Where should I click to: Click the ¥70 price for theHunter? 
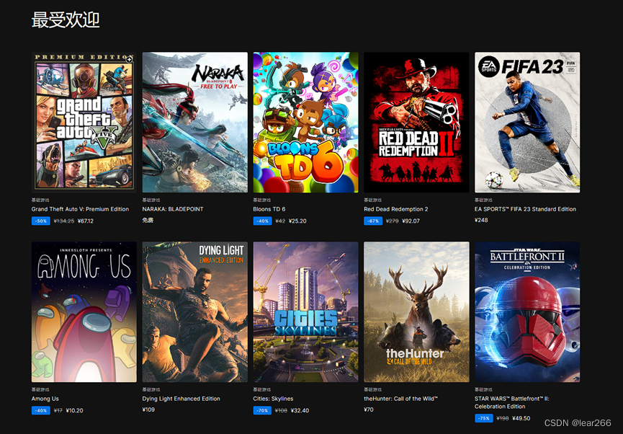[369, 409]
